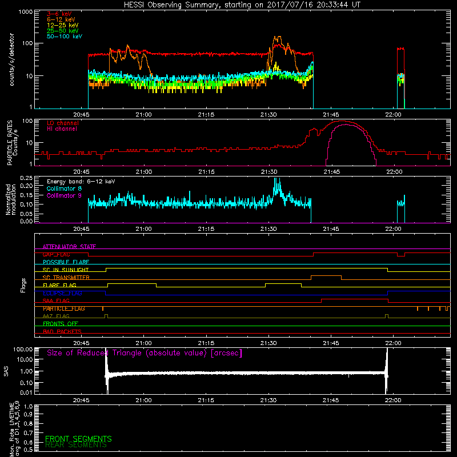457x457 pixels.
Task: Click the GAP_FLAG label
Action: click(56, 254)
